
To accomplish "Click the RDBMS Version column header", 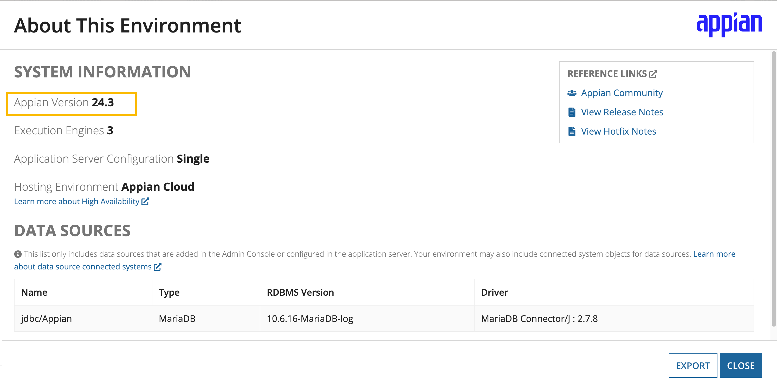I will click(367, 292).
